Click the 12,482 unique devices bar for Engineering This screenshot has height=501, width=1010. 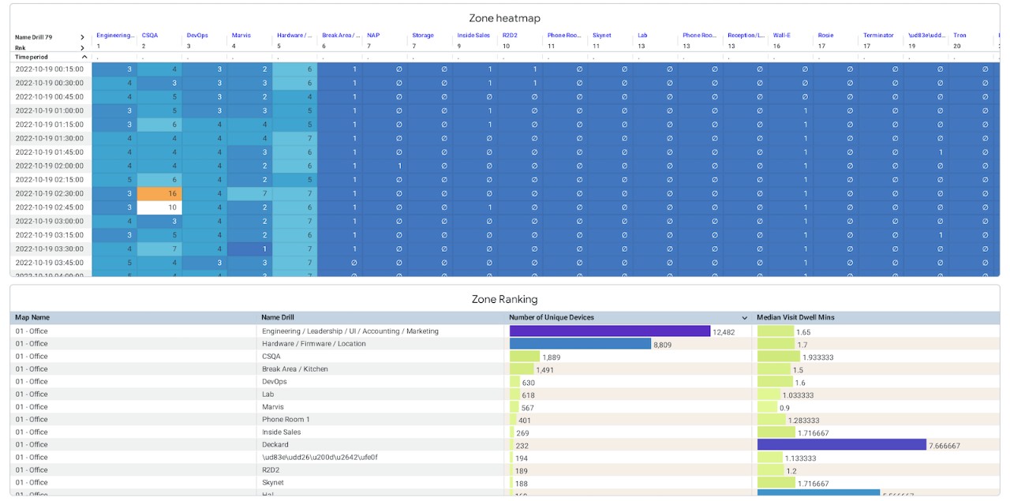(608, 330)
